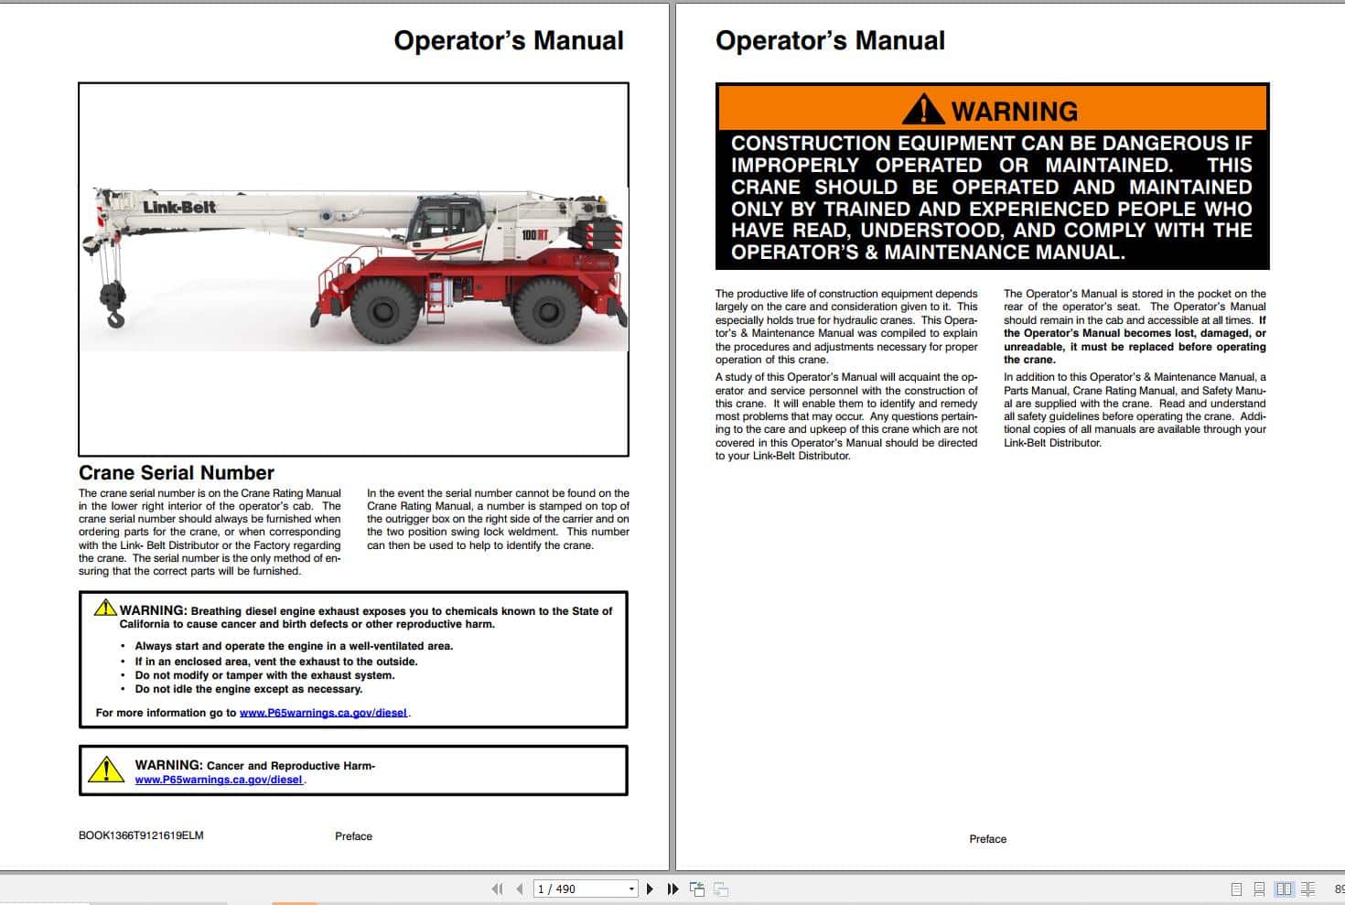The height and width of the screenshot is (905, 1345).
Task: Return to the previous view
Action: click(x=697, y=889)
